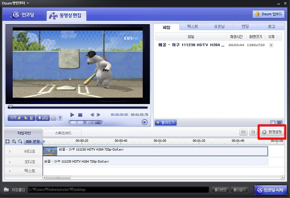Switch to the 스토리보드 tab
Screen dimensions: 290x198
(x=63, y=133)
